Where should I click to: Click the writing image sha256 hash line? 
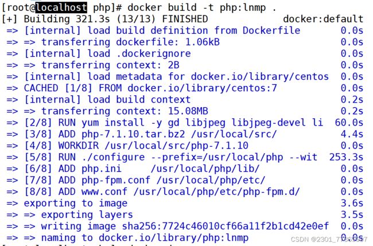pos(185,227)
